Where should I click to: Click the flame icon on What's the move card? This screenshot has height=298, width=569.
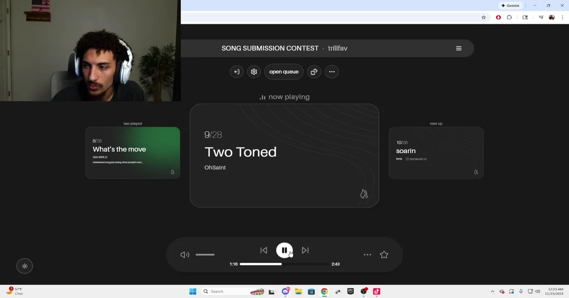point(172,172)
